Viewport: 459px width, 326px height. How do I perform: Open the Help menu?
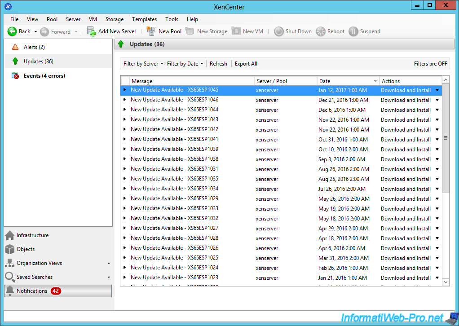point(192,19)
